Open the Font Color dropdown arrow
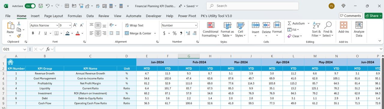The width and height of the screenshot is (384, 109). (82, 33)
